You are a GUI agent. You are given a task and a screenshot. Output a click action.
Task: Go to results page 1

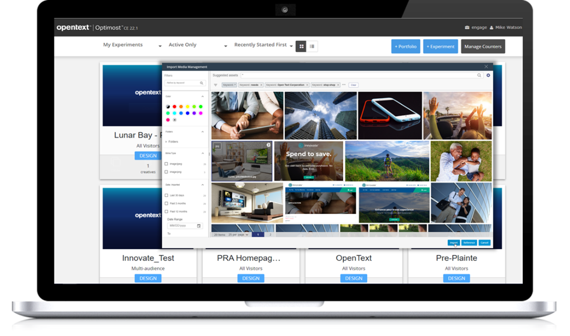point(258,235)
